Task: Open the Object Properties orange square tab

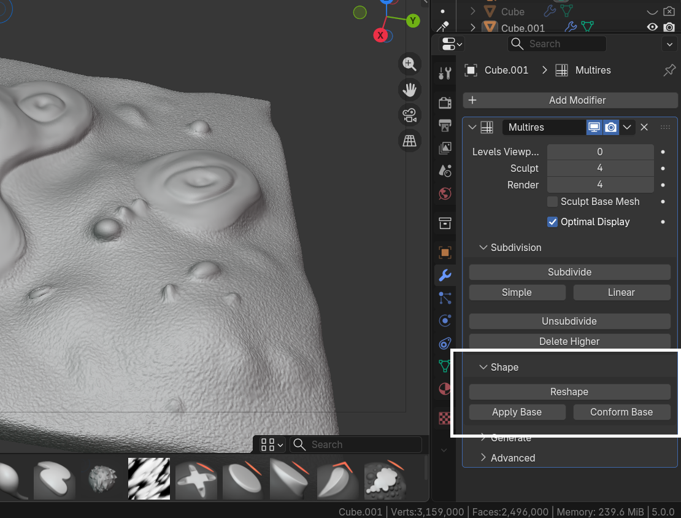Action: [445, 252]
